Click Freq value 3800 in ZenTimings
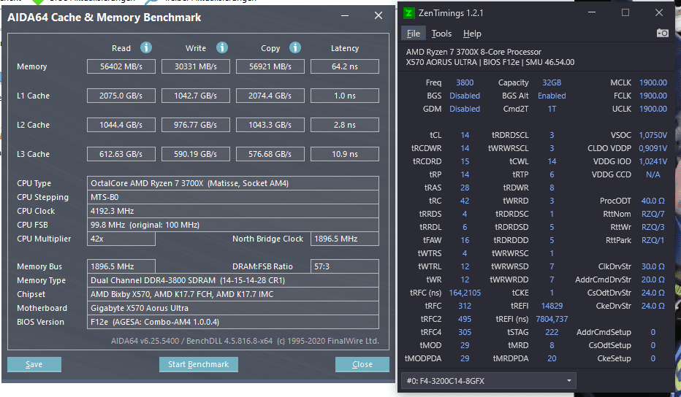Screen dimensions: 681x397 [465, 82]
